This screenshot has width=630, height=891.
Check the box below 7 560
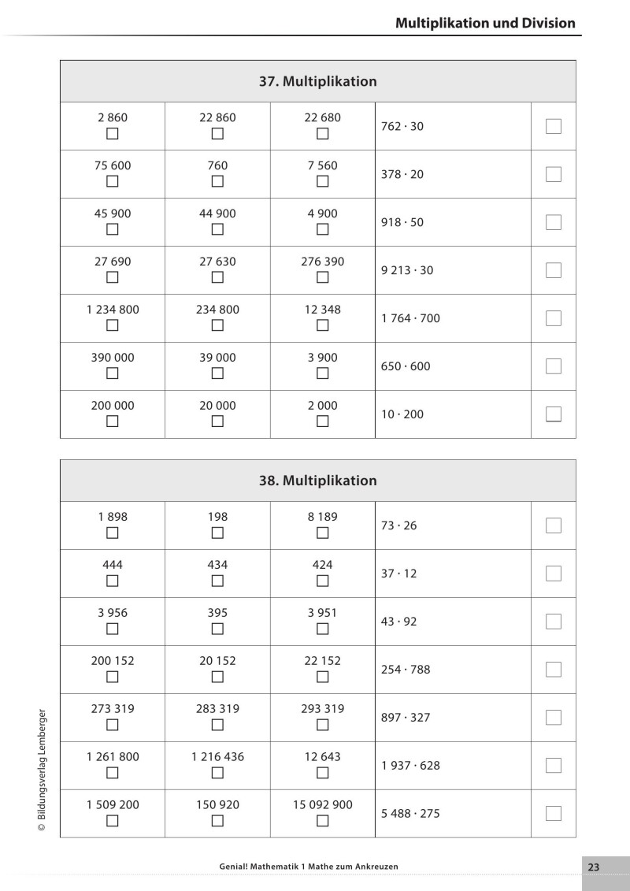(322, 182)
